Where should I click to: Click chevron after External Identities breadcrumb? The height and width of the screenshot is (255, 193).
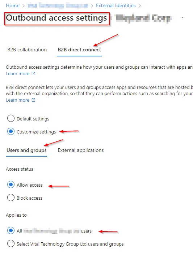139,6
